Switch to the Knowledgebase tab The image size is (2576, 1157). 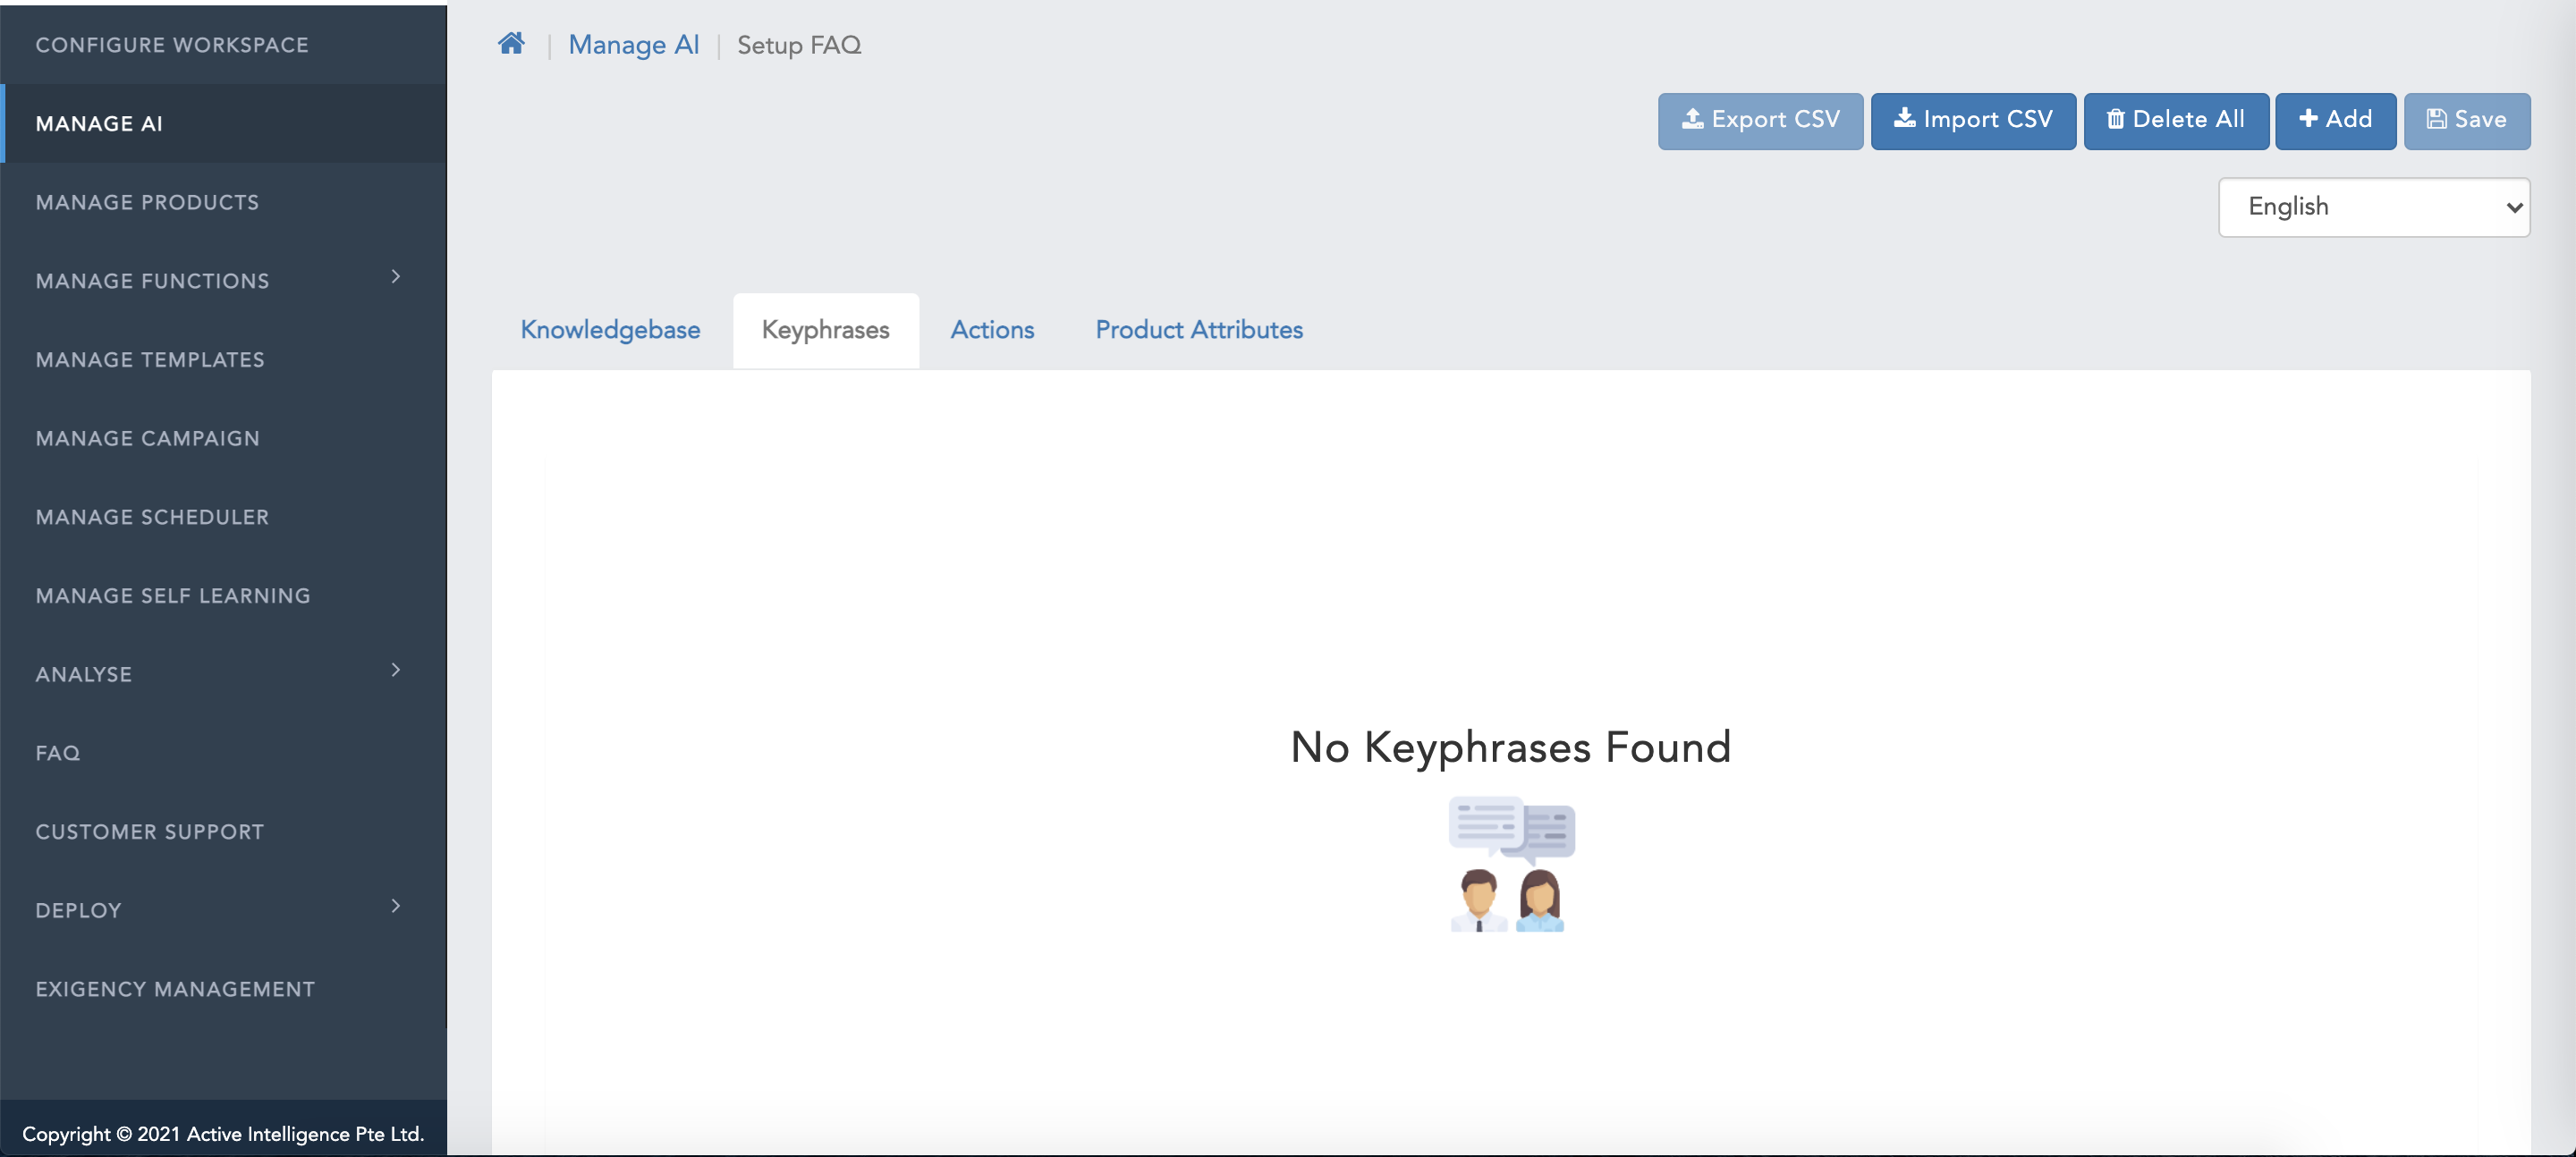click(609, 330)
